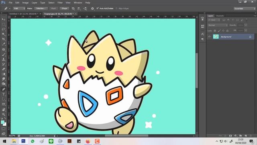Select the Rectangular Marquee tool
This screenshot has width=257, height=145.
pyautogui.click(x=4, y=25)
